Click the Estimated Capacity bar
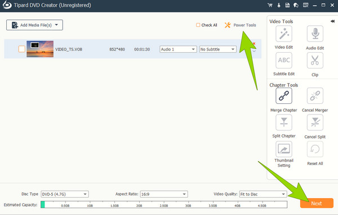This screenshot has height=215, width=338. tap(164, 205)
